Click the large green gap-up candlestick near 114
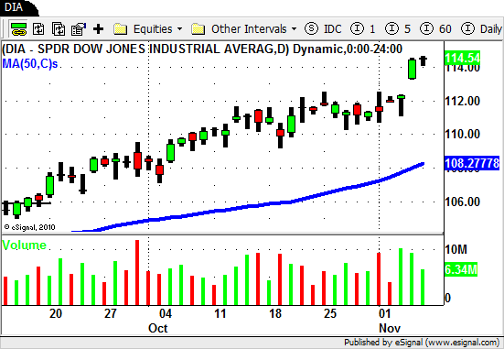This screenshot has width=504, height=349. pyautogui.click(x=412, y=69)
